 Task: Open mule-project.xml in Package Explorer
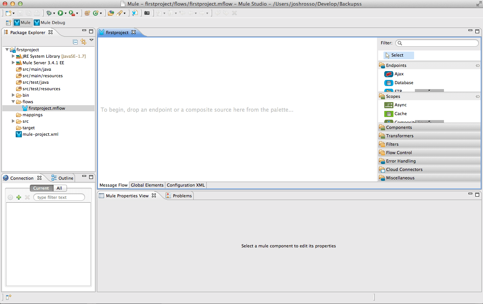40,134
